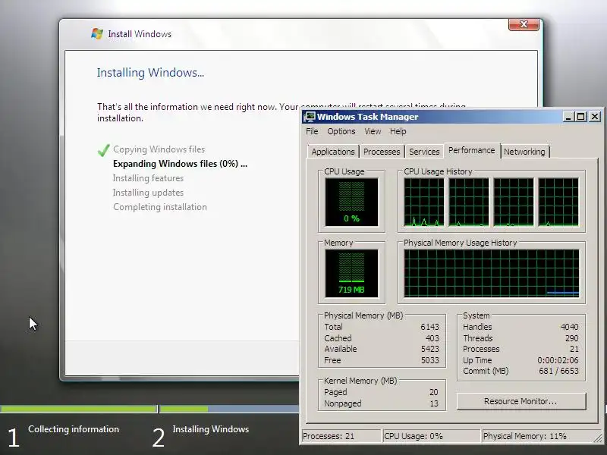Click the Commit value 681 / 6653
607x455 pixels.
558,371
